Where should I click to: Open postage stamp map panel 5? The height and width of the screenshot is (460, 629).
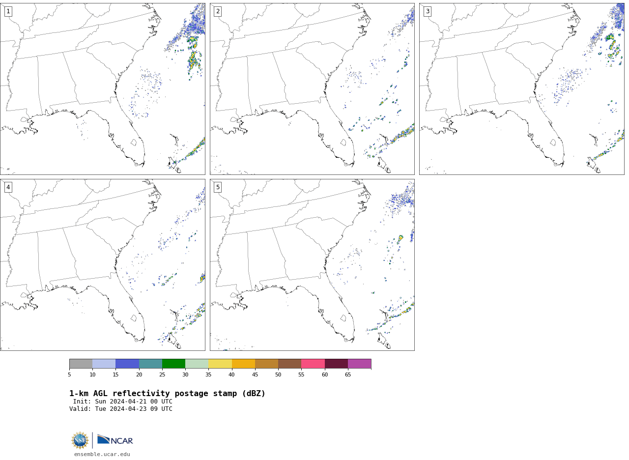click(312, 265)
